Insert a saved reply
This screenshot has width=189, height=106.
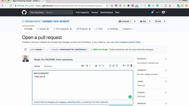[124, 66]
